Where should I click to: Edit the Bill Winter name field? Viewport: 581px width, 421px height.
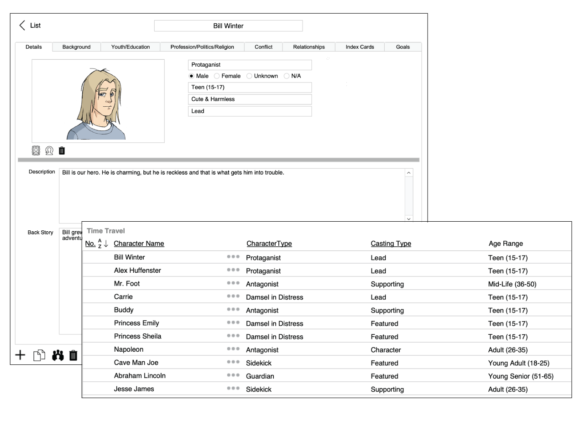coord(228,26)
